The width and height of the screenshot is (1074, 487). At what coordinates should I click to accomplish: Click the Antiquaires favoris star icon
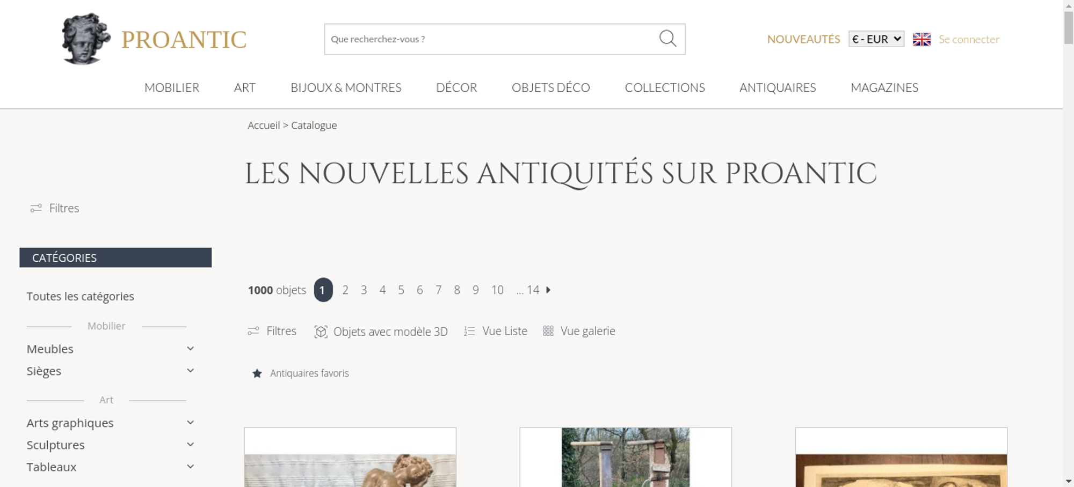(257, 373)
